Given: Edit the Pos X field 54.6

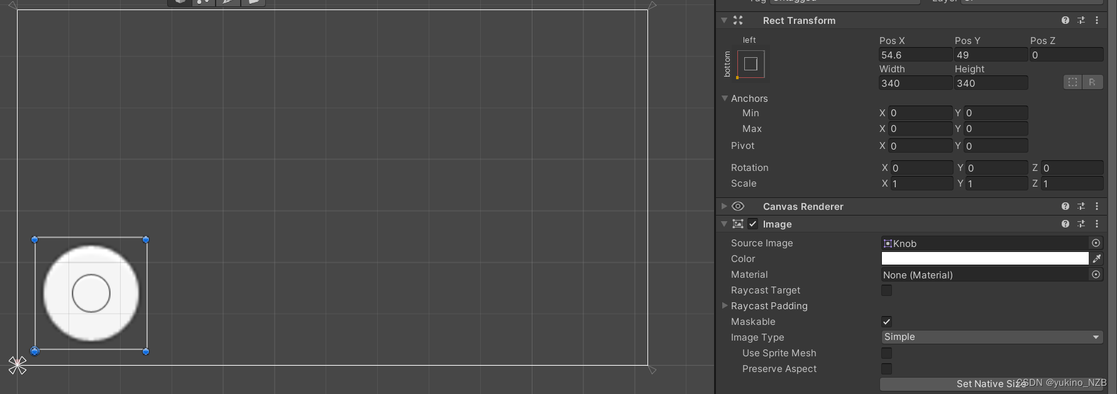Looking at the screenshot, I should click(915, 55).
